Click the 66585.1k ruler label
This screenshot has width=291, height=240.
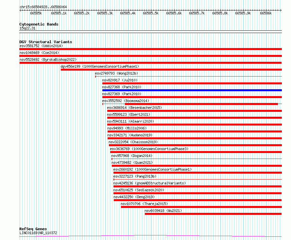coord(59,13)
